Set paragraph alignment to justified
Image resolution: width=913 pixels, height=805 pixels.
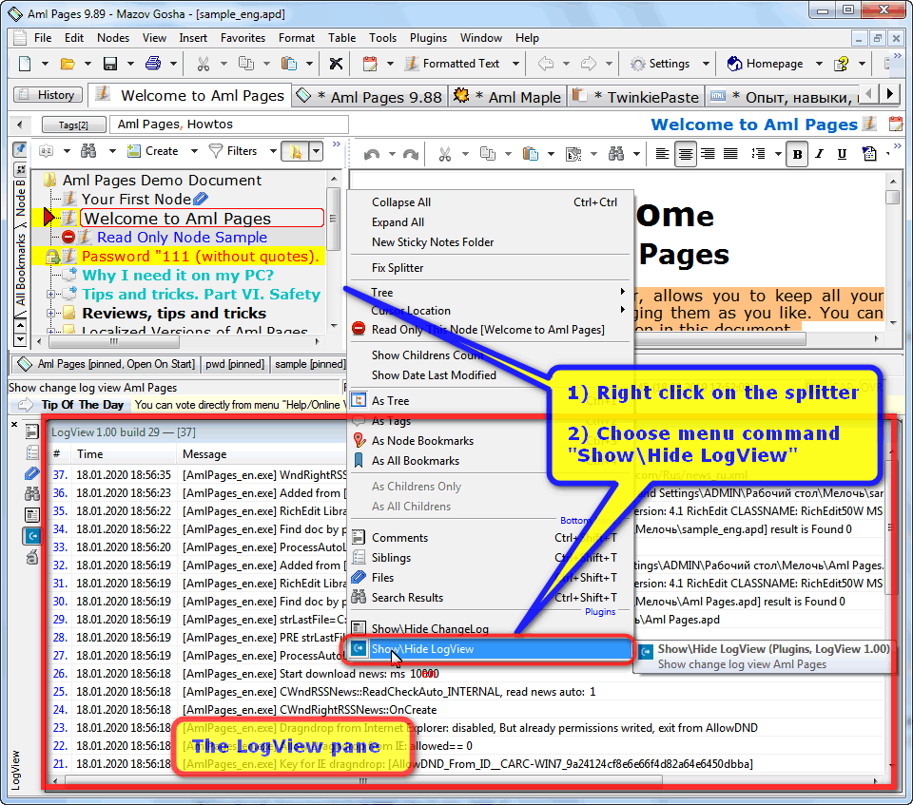730,154
